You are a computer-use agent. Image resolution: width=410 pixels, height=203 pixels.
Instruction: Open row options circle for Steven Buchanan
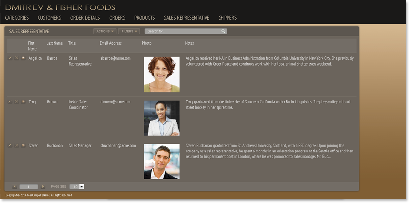coord(23,146)
